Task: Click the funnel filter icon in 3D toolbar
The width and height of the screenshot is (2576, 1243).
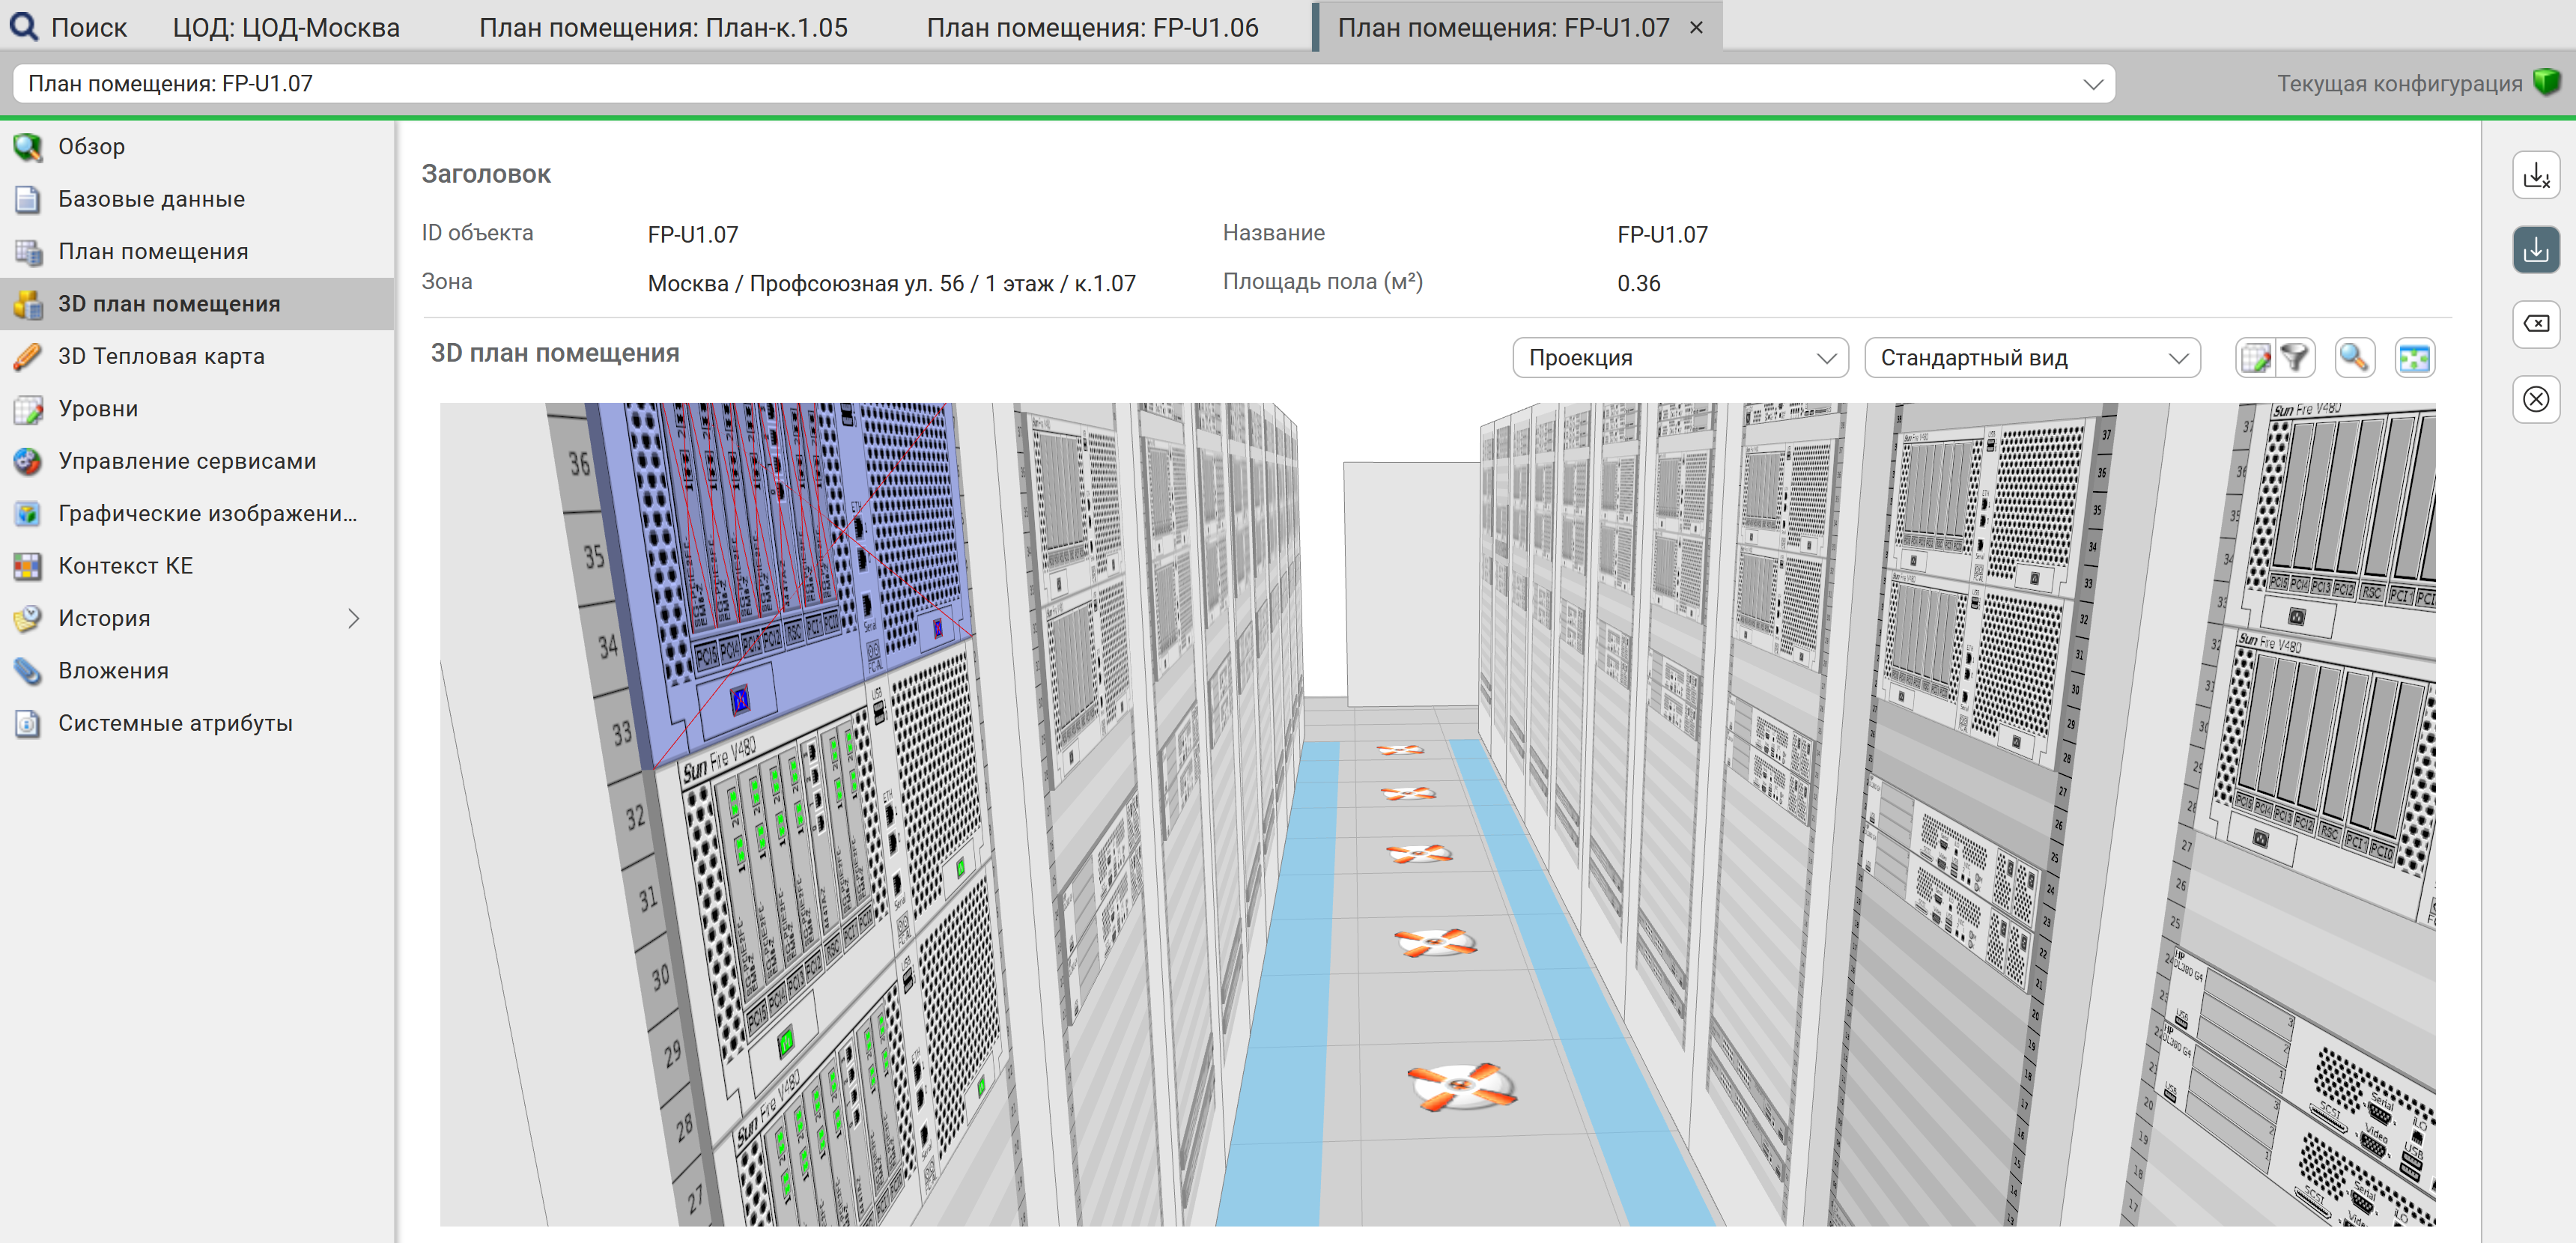Action: pos(2296,358)
